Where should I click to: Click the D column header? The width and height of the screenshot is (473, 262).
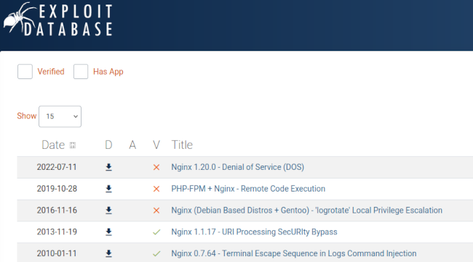tap(108, 145)
